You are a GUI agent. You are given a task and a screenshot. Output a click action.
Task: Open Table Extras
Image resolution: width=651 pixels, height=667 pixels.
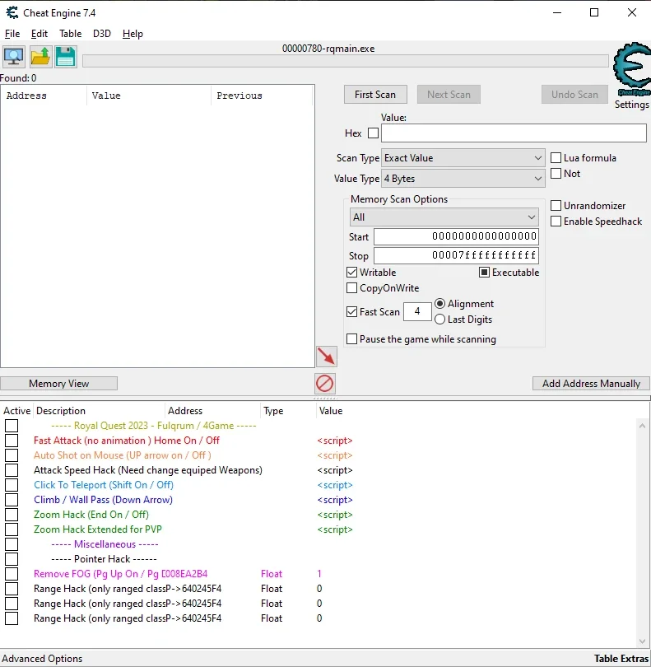[x=621, y=659]
